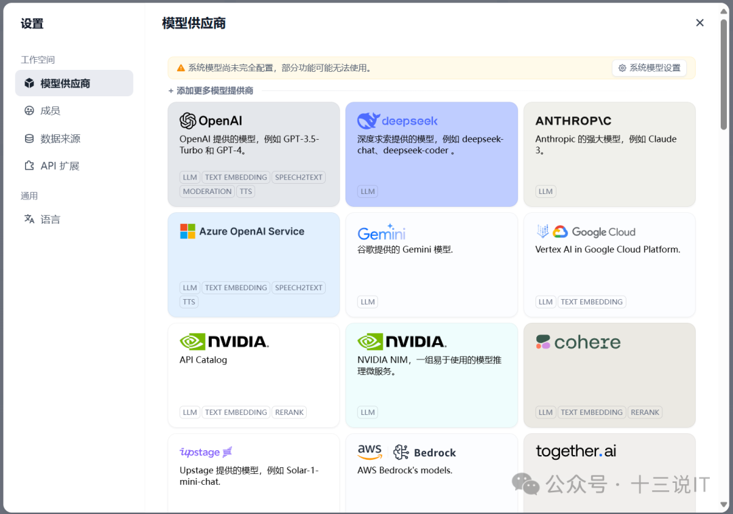Open the 成员 settings section
Screen dimensions: 733x514
(x=74, y=111)
